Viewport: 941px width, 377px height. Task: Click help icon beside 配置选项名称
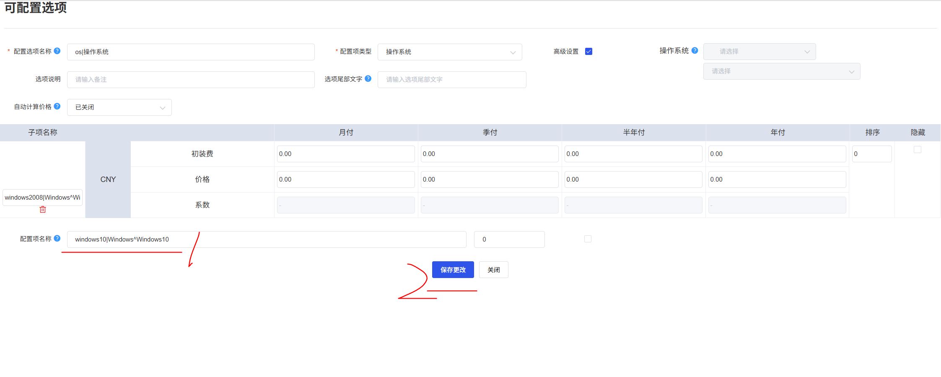point(57,51)
